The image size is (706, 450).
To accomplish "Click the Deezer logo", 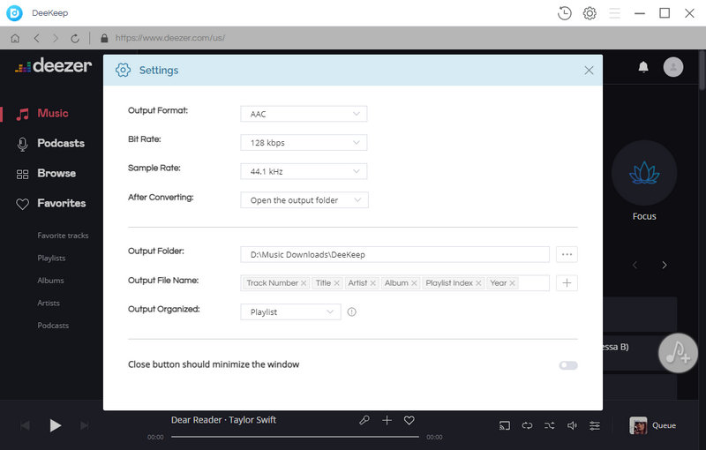I will (54, 66).
